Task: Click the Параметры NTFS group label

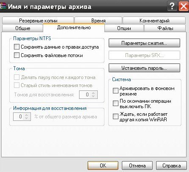Action: coord(32,38)
